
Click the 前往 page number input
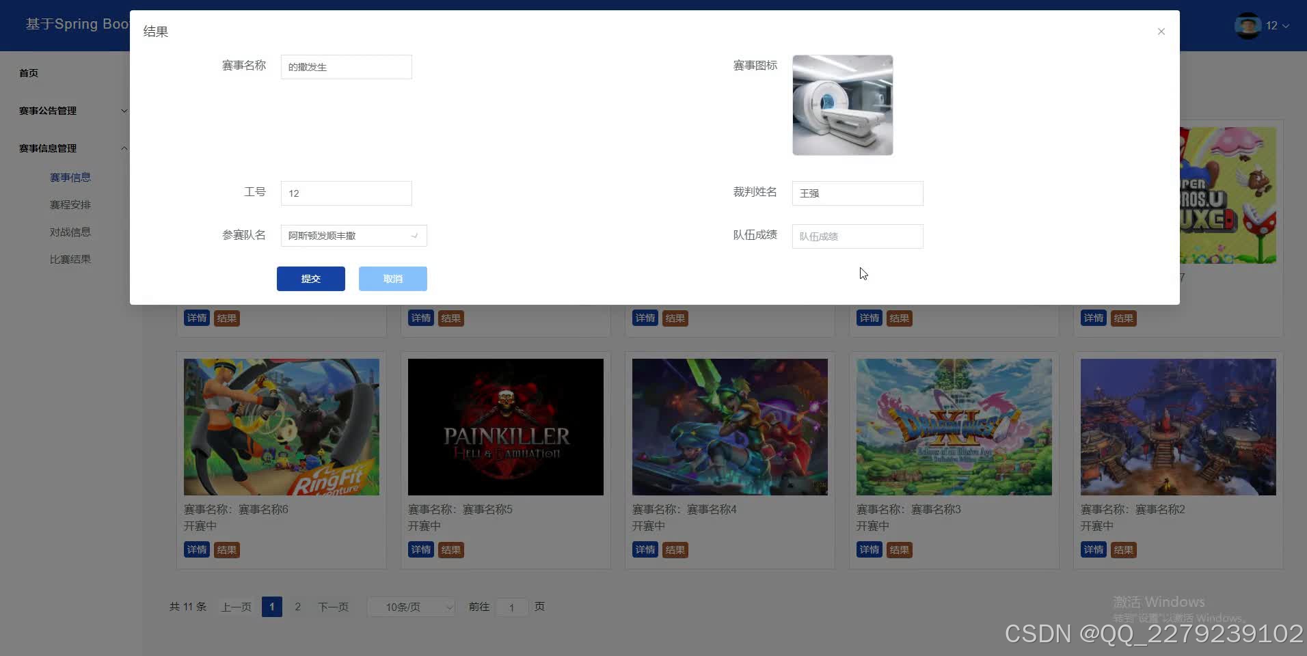point(511,607)
